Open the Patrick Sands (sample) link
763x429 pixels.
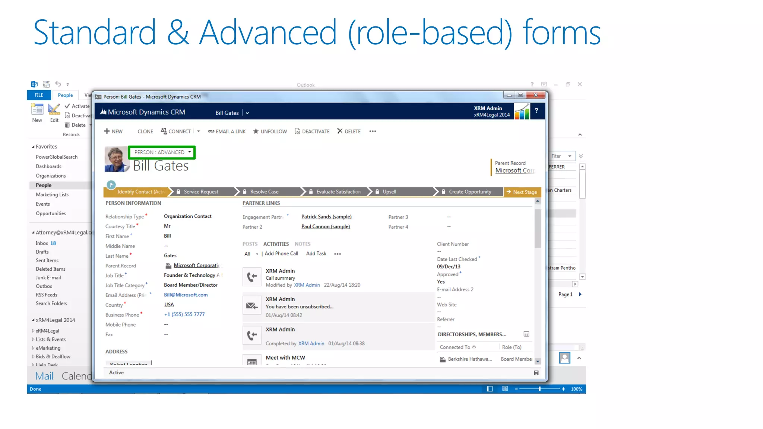pos(326,217)
